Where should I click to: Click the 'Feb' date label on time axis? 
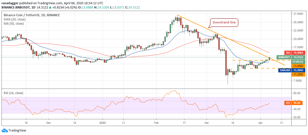tap(156, 123)
